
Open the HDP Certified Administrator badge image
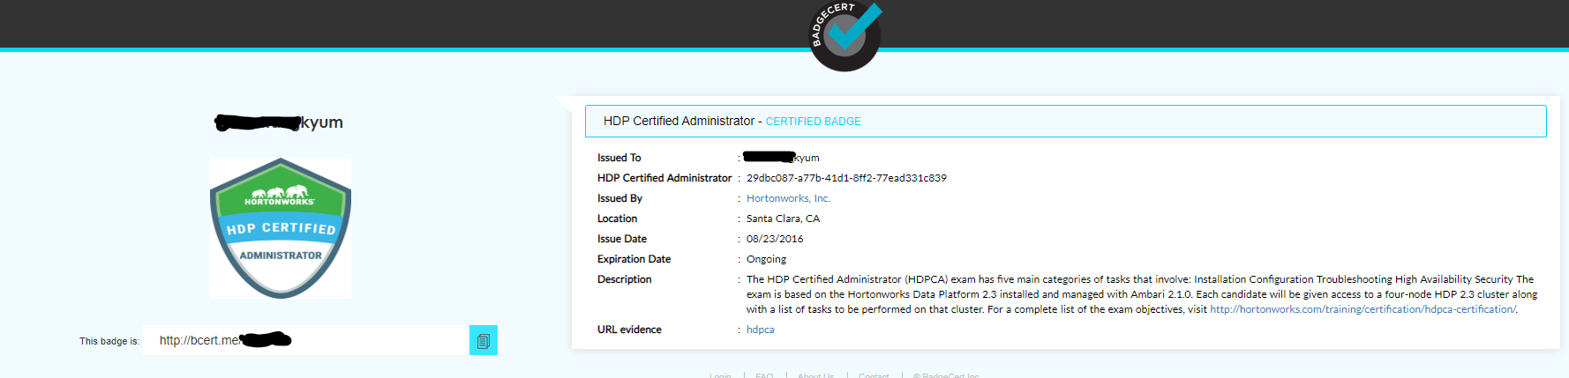tap(281, 228)
